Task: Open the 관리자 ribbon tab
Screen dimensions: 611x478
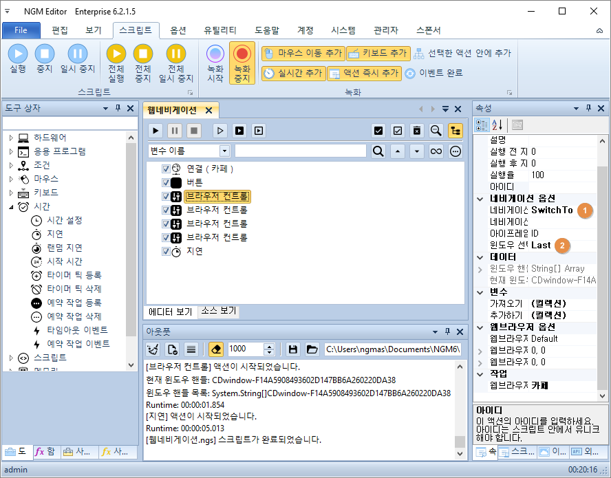Action: [x=386, y=30]
